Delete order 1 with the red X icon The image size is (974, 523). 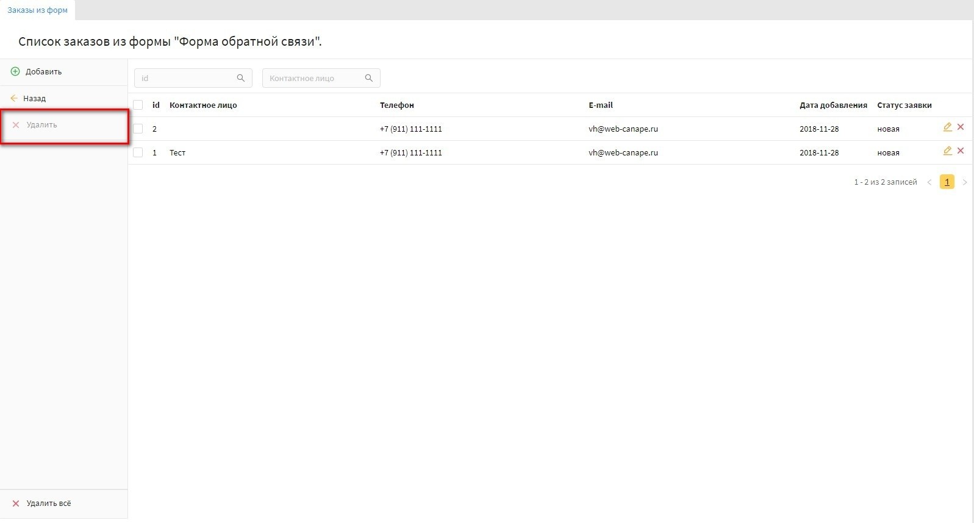tap(961, 151)
